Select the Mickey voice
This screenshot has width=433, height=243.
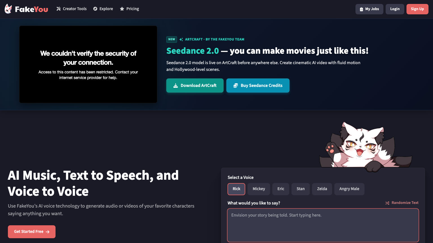point(259,189)
